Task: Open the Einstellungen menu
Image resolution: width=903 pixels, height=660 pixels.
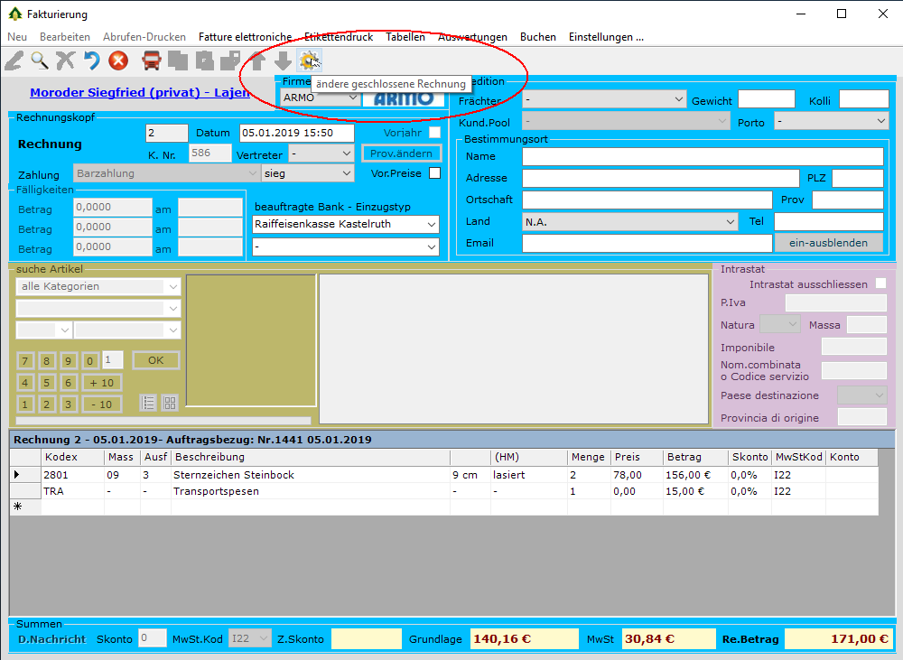Action: click(606, 37)
